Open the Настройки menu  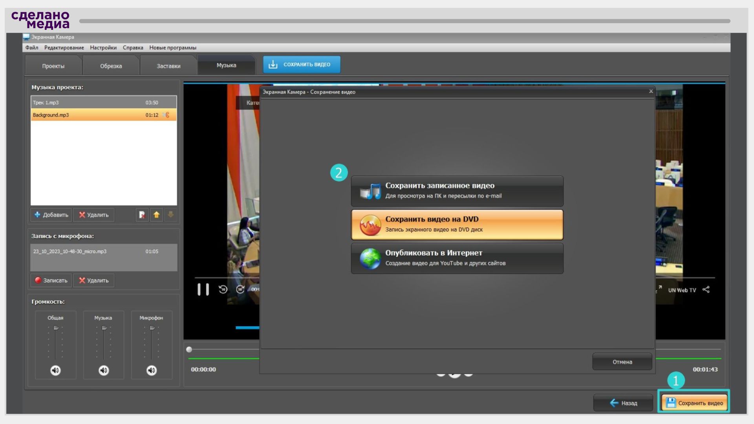[103, 48]
